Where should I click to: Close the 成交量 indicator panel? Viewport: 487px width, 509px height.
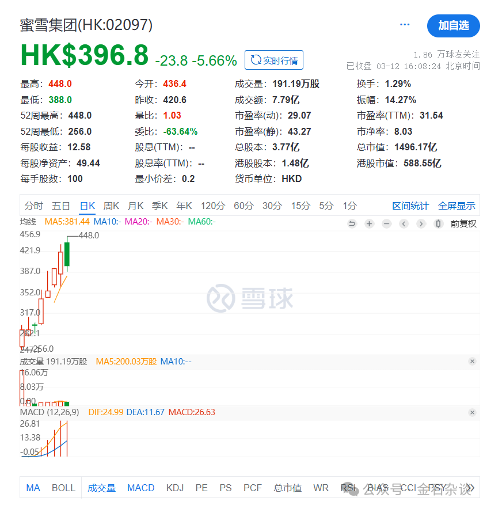point(473,361)
